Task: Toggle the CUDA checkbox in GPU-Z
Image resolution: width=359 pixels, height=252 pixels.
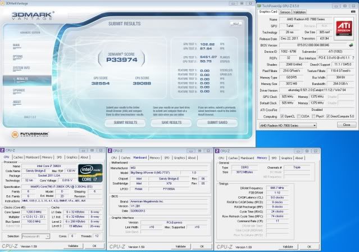Action: pyautogui.click(x=298, y=116)
